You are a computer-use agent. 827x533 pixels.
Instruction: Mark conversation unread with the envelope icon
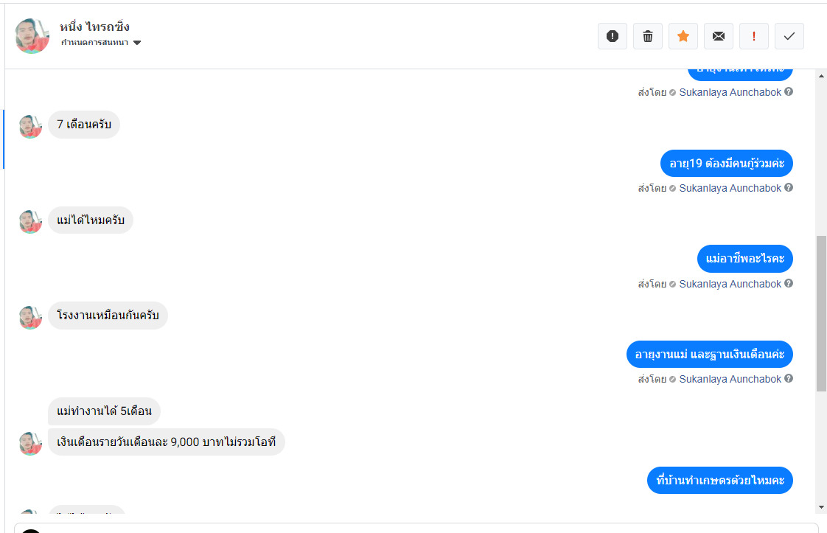719,36
